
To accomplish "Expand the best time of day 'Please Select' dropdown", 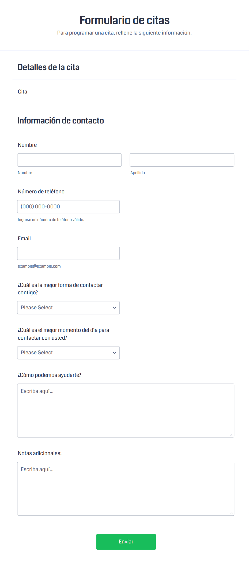I will point(68,353).
